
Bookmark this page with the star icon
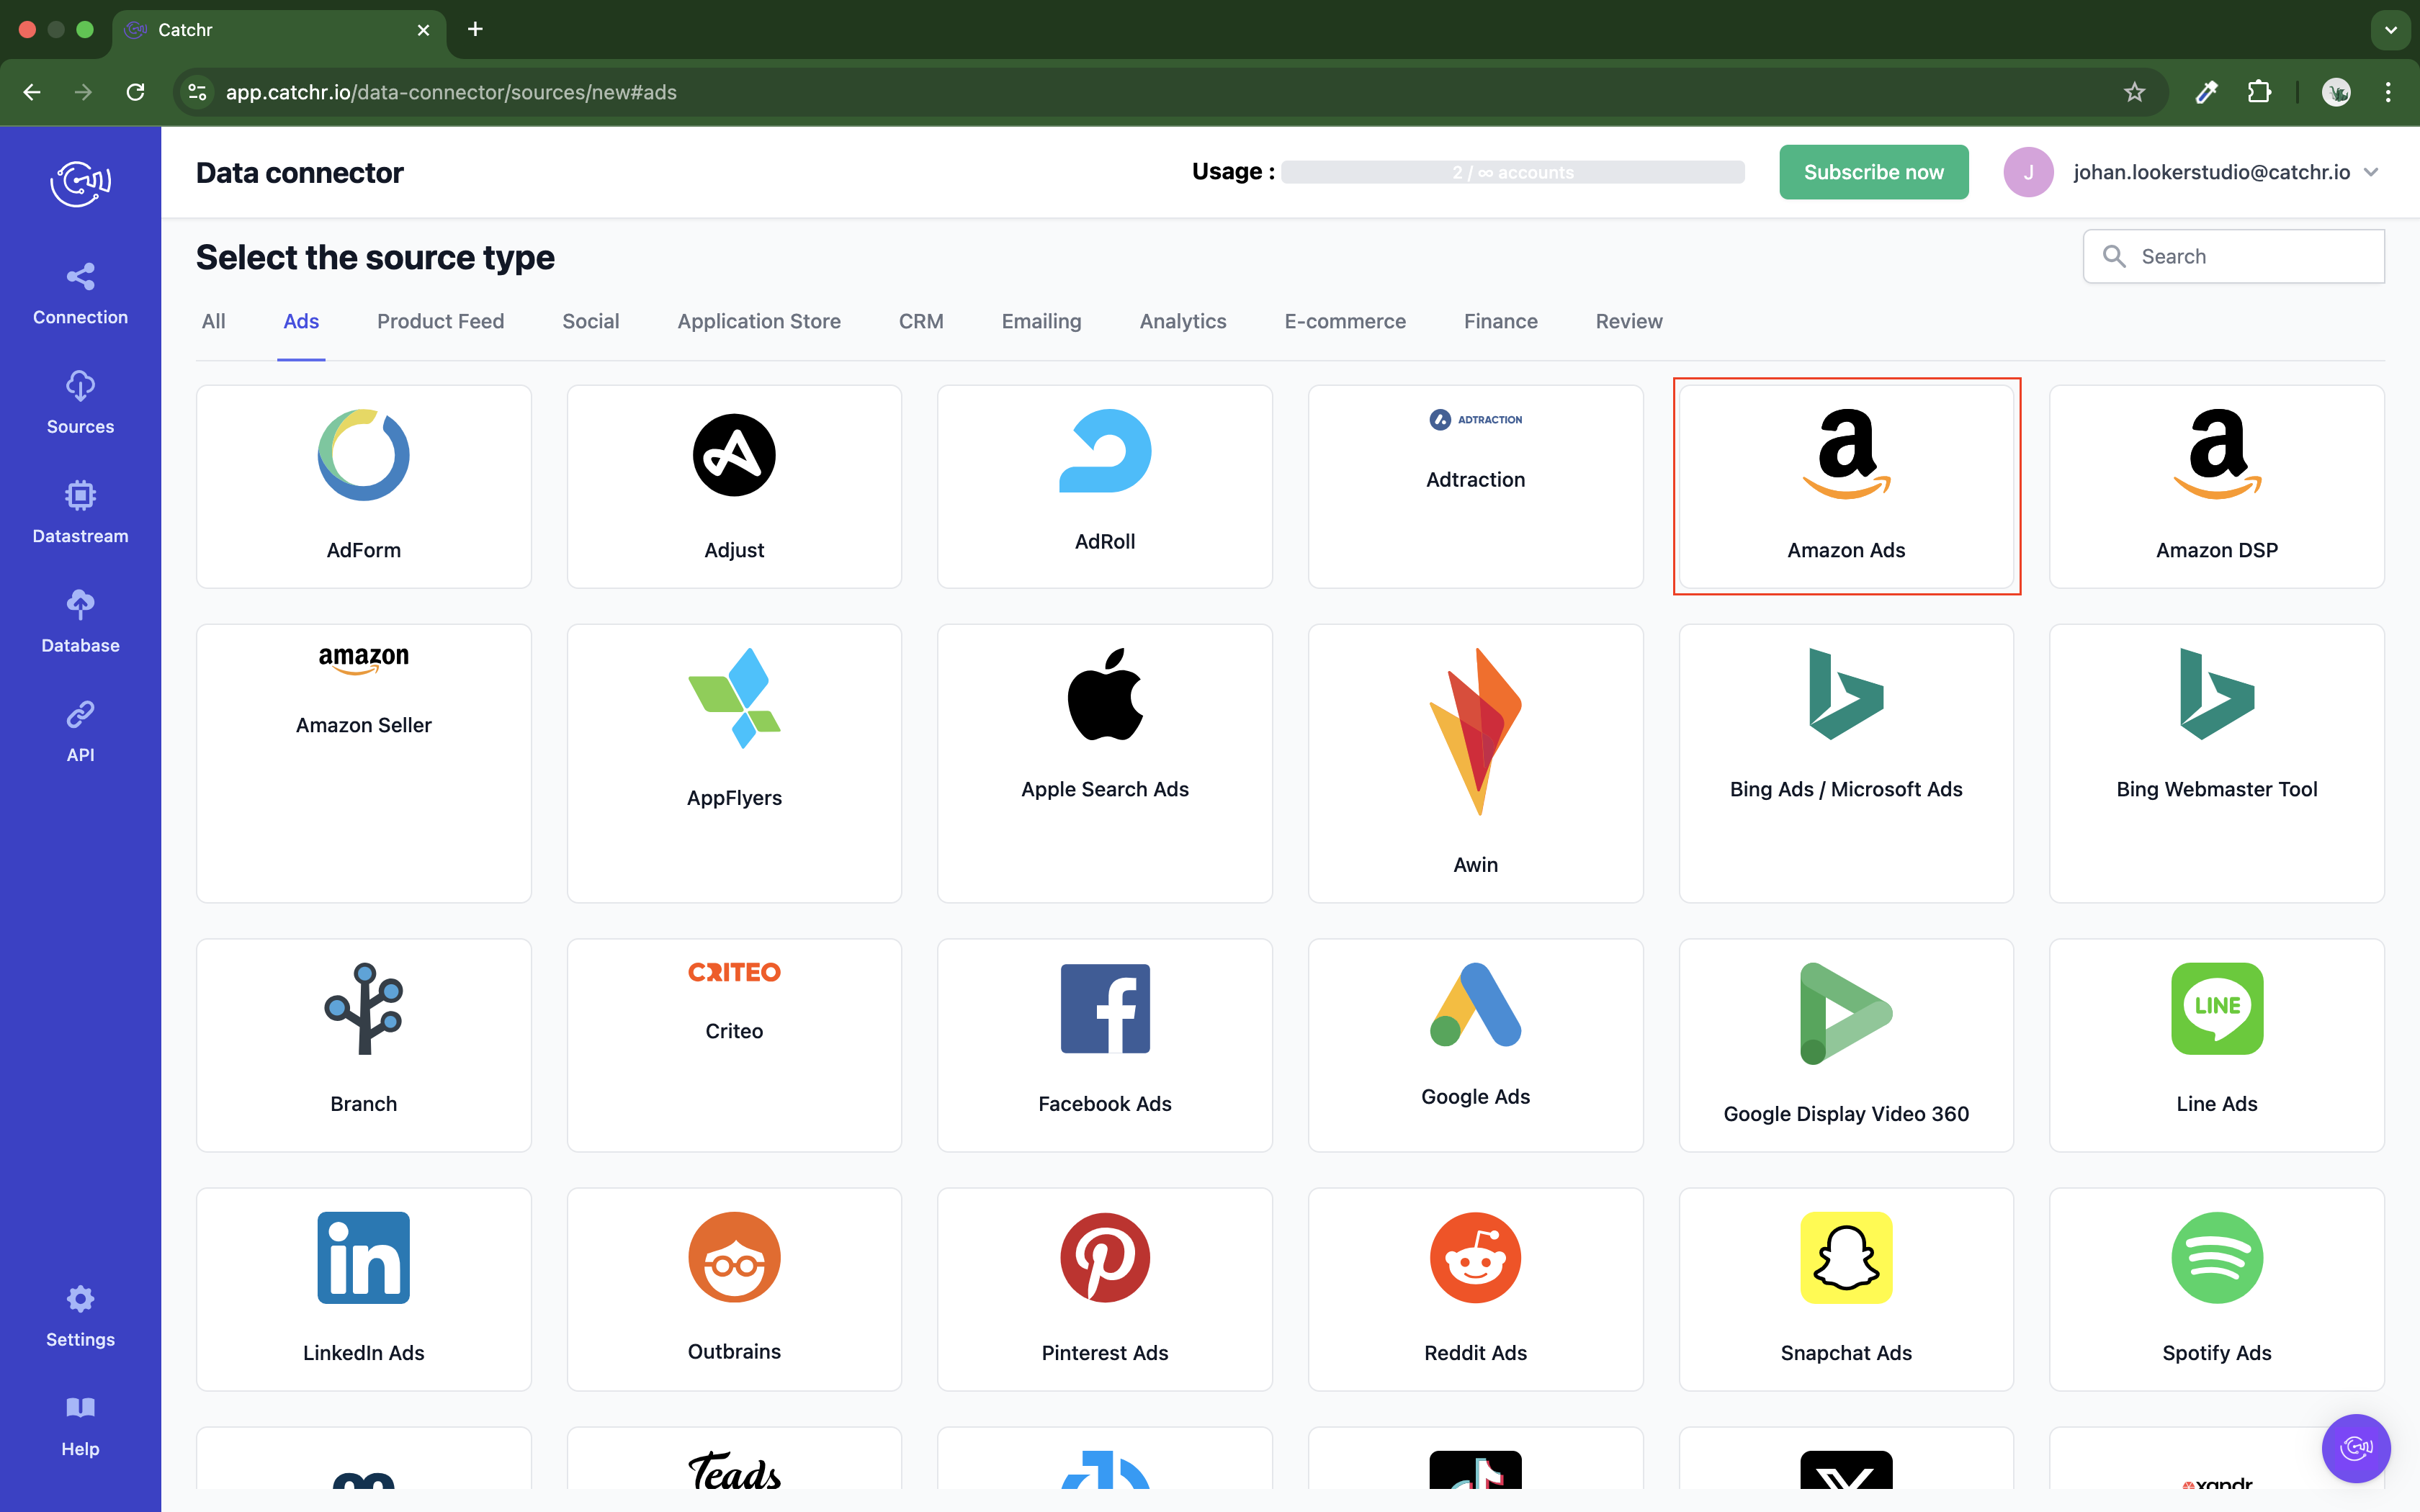click(2134, 92)
